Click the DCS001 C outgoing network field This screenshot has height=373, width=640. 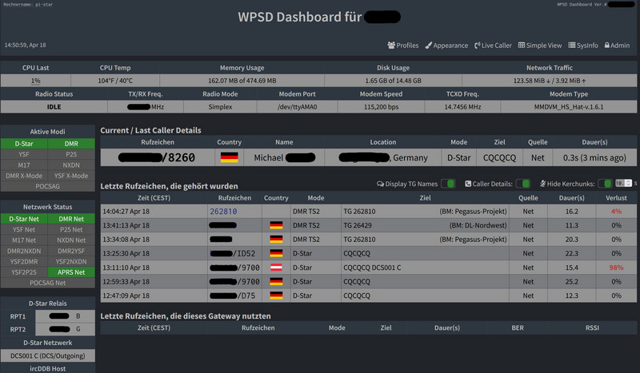(48, 355)
